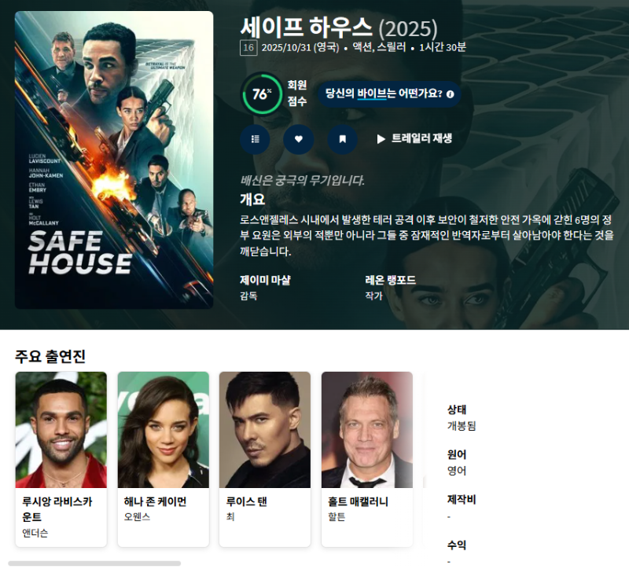
Task: Open director 제이미 마샬 profile link
Action: click(265, 280)
